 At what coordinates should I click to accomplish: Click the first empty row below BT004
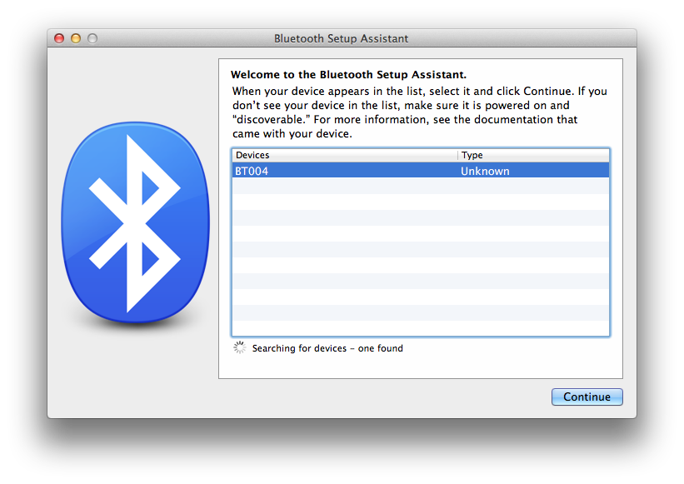(x=420, y=187)
